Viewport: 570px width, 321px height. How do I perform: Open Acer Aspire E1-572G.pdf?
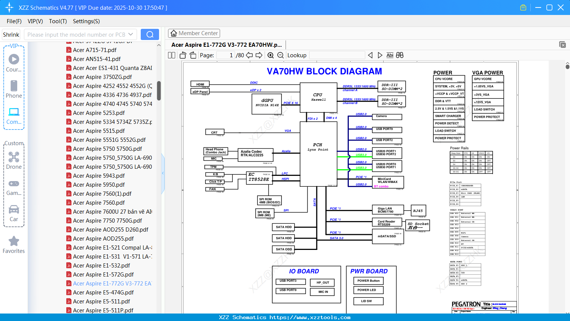pos(103,274)
